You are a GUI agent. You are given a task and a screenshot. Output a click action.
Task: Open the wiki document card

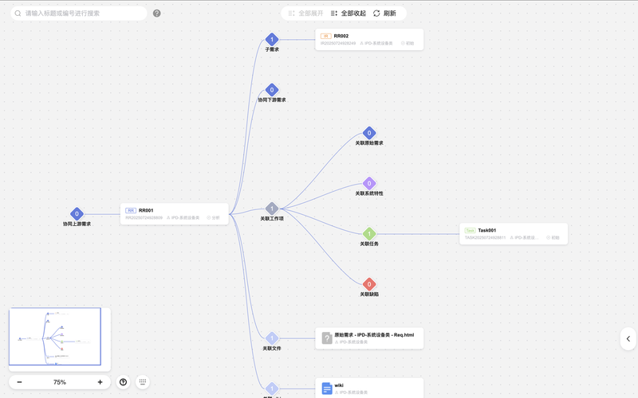click(369, 388)
